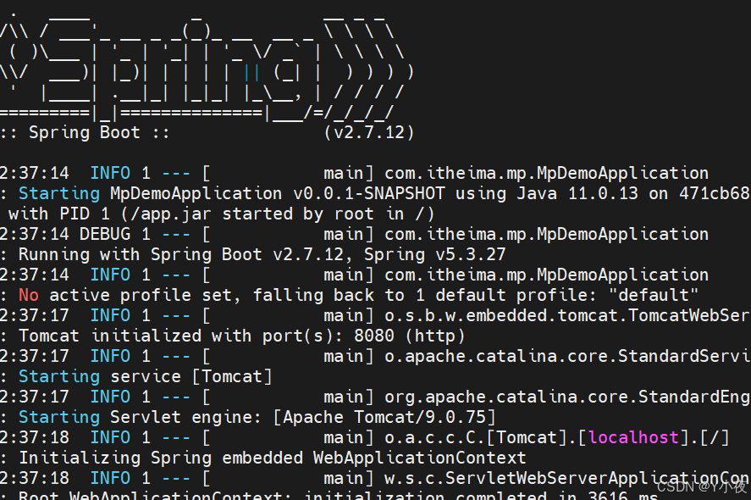The height and width of the screenshot is (500, 751).
Task: Click 'w.s.c.ServletWebServerApplicationCon' logger name
Action: (567, 478)
